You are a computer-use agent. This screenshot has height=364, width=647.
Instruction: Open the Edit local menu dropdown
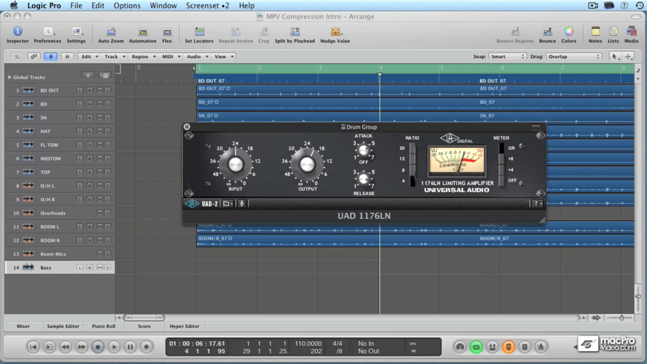pos(89,56)
